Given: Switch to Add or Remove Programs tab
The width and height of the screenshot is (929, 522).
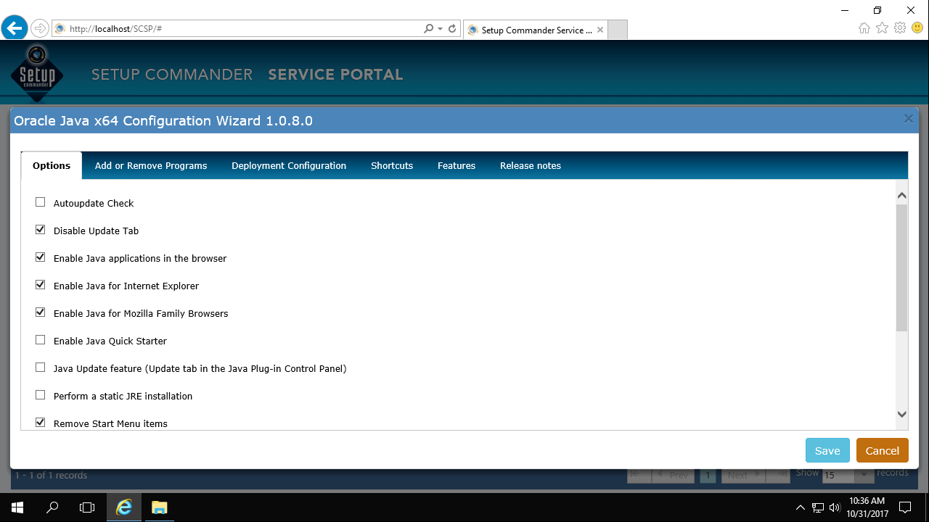Looking at the screenshot, I should pyautogui.click(x=151, y=165).
